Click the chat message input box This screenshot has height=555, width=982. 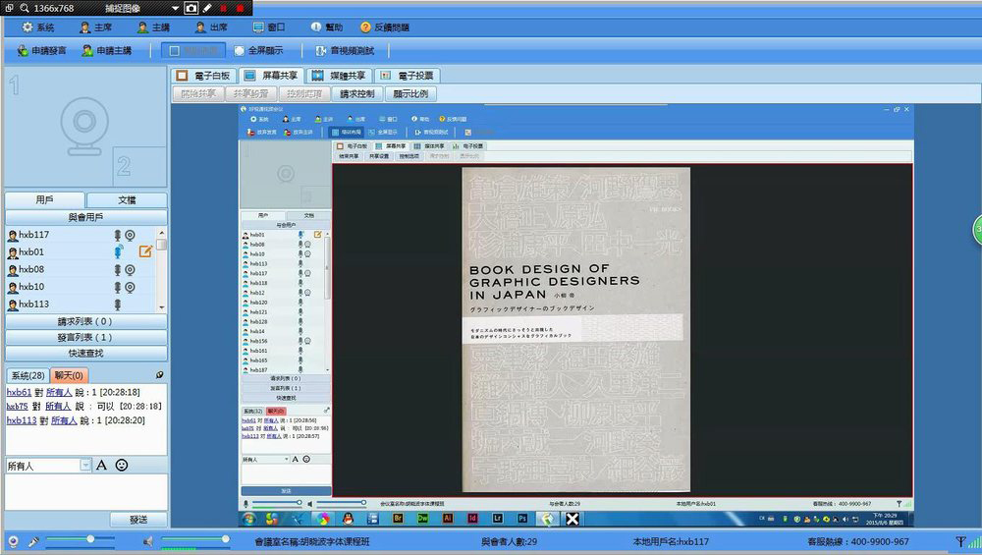(86, 492)
